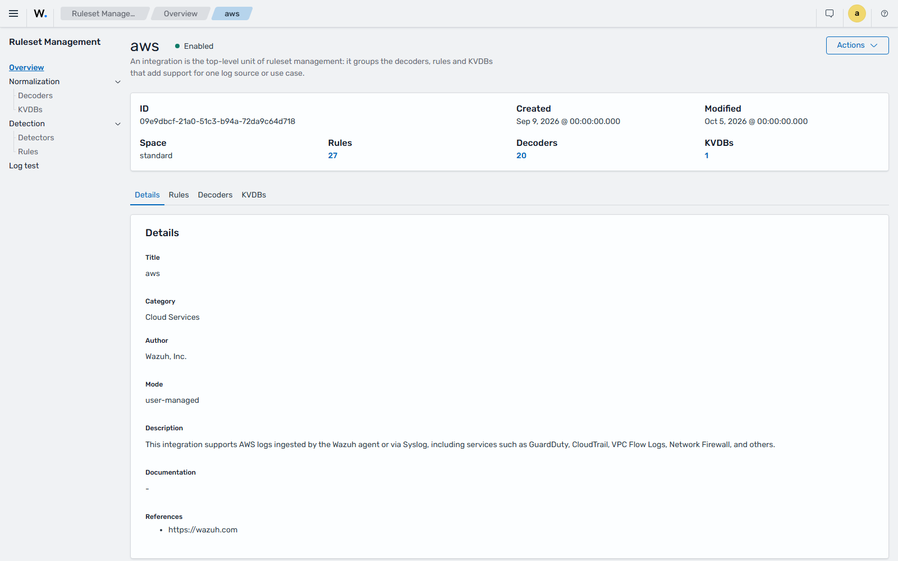Viewport: 898px width, 561px height.
Task: Click the KVDBs count 1 link
Action: 707,155
